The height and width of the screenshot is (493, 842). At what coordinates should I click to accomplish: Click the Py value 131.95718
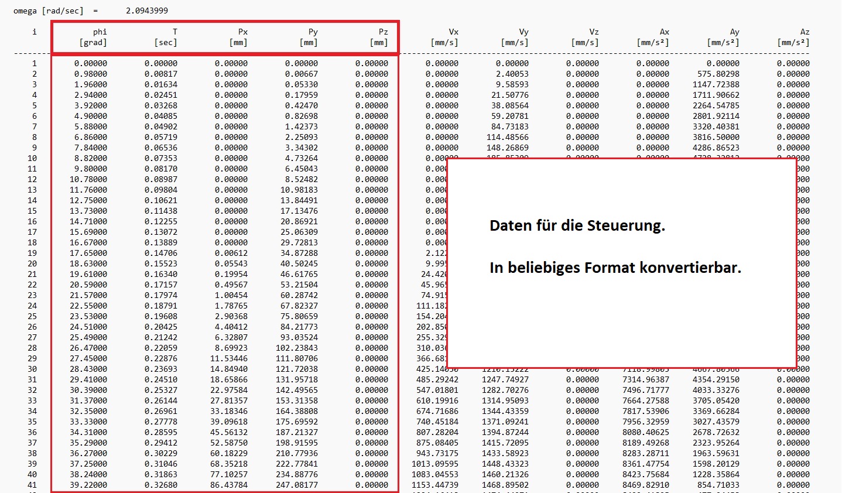(297, 379)
